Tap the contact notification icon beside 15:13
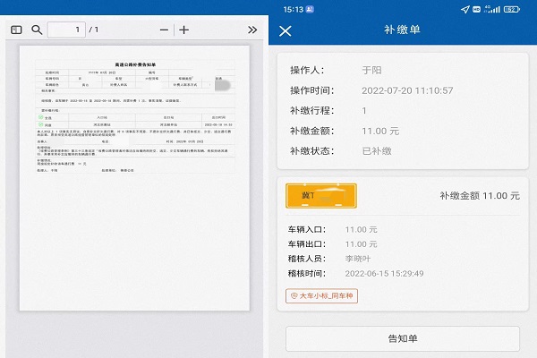 click(309, 9)
